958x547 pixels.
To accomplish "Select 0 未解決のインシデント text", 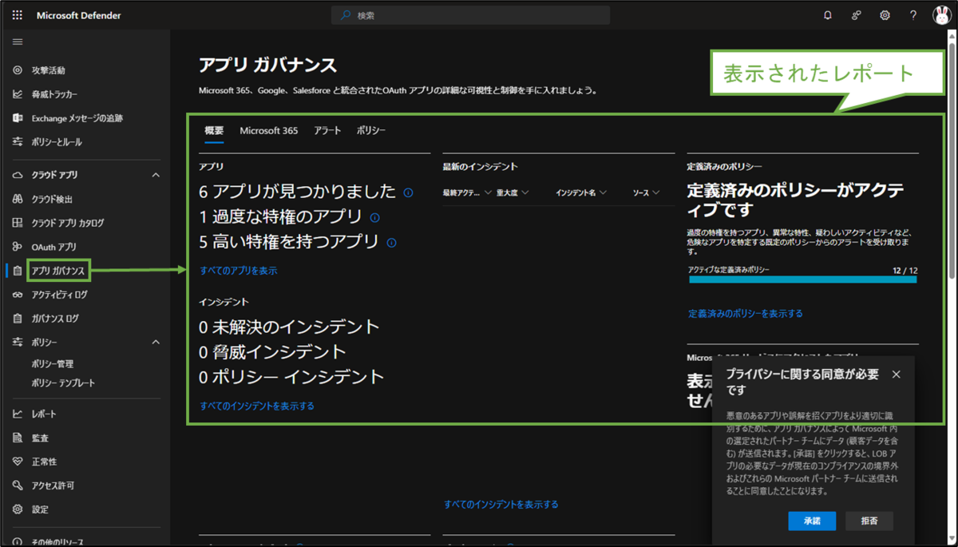I will click(289, 327).
